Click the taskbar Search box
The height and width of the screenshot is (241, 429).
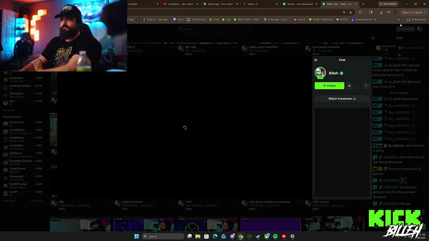[163, 236]
